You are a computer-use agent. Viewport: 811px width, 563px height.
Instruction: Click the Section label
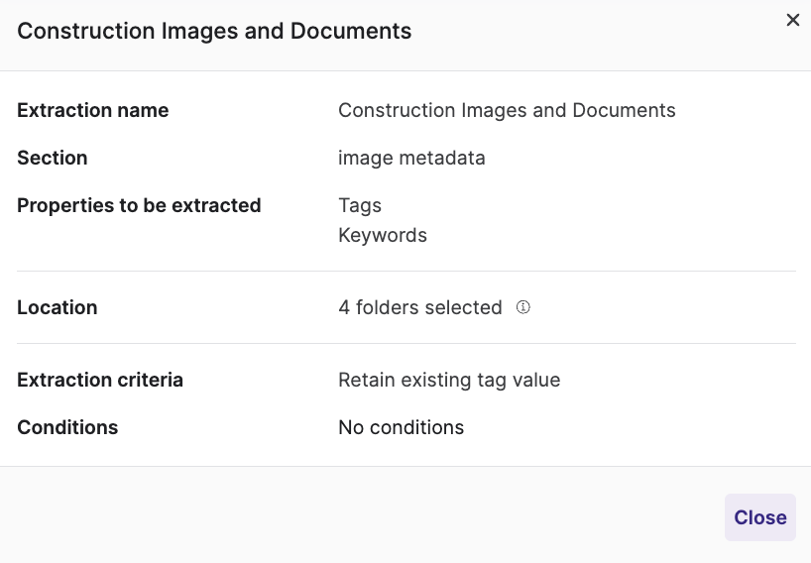[x=53, y=158]
